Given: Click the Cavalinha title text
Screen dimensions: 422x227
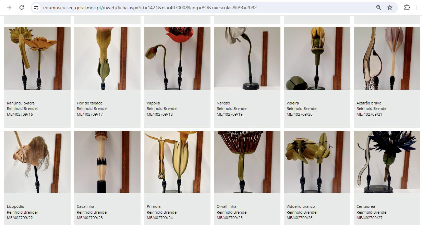Looking at the screenshot, I should tap(85, 206).
